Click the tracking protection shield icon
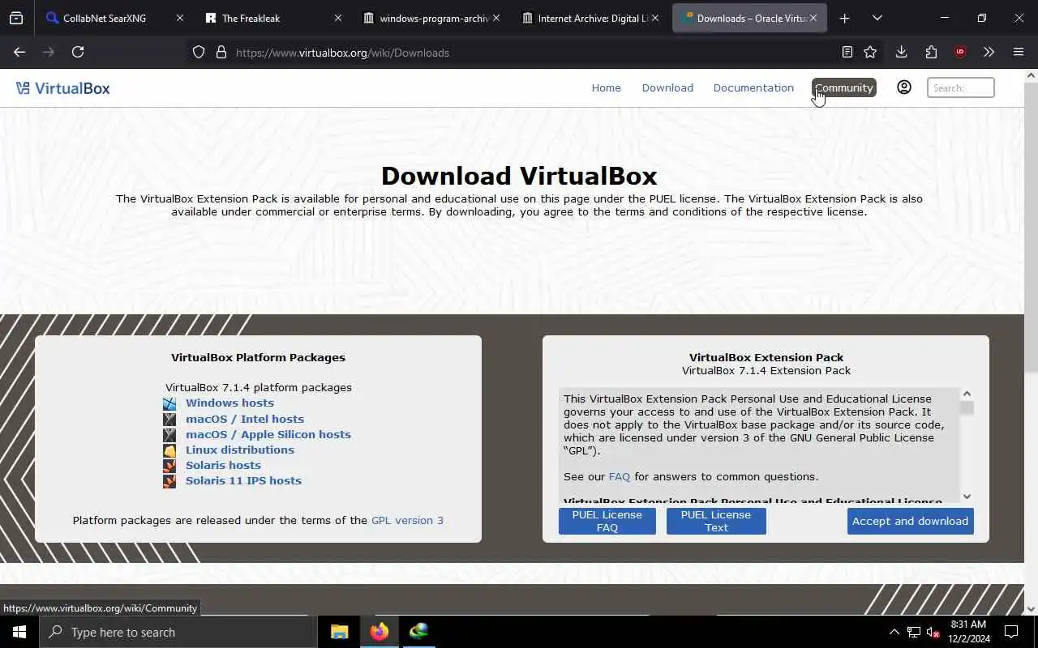This screenshot has width=1038, height=648. point(199,53)
